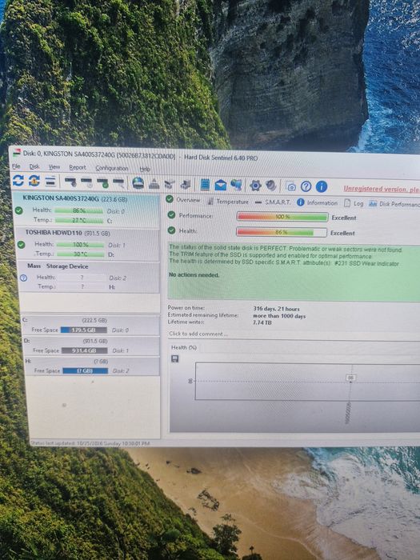The image size is (420, 560).
Task: Select the Mass Storage Device entry
Action: coord(89,277)
